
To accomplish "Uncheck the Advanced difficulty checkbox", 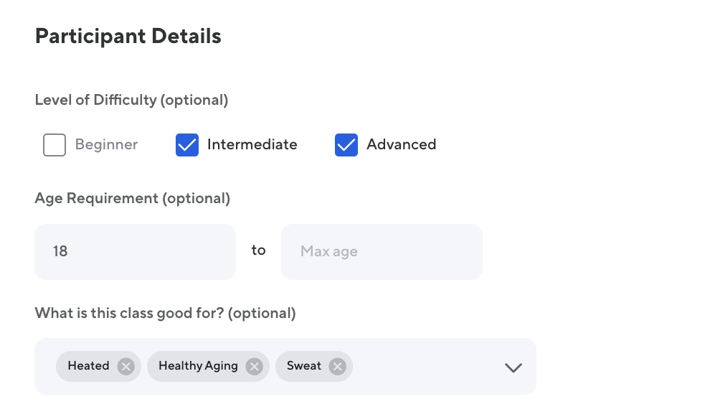I will [346, 145].
